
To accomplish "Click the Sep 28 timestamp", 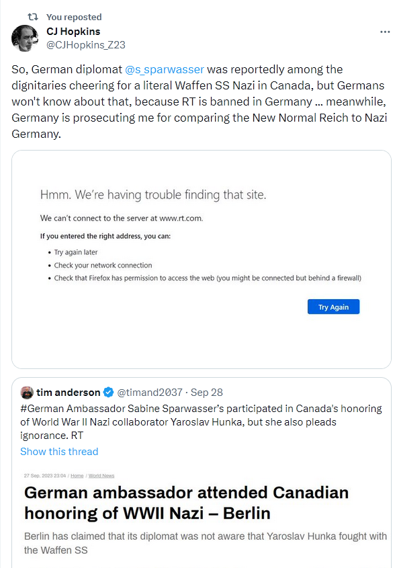I will coord(207,393).
